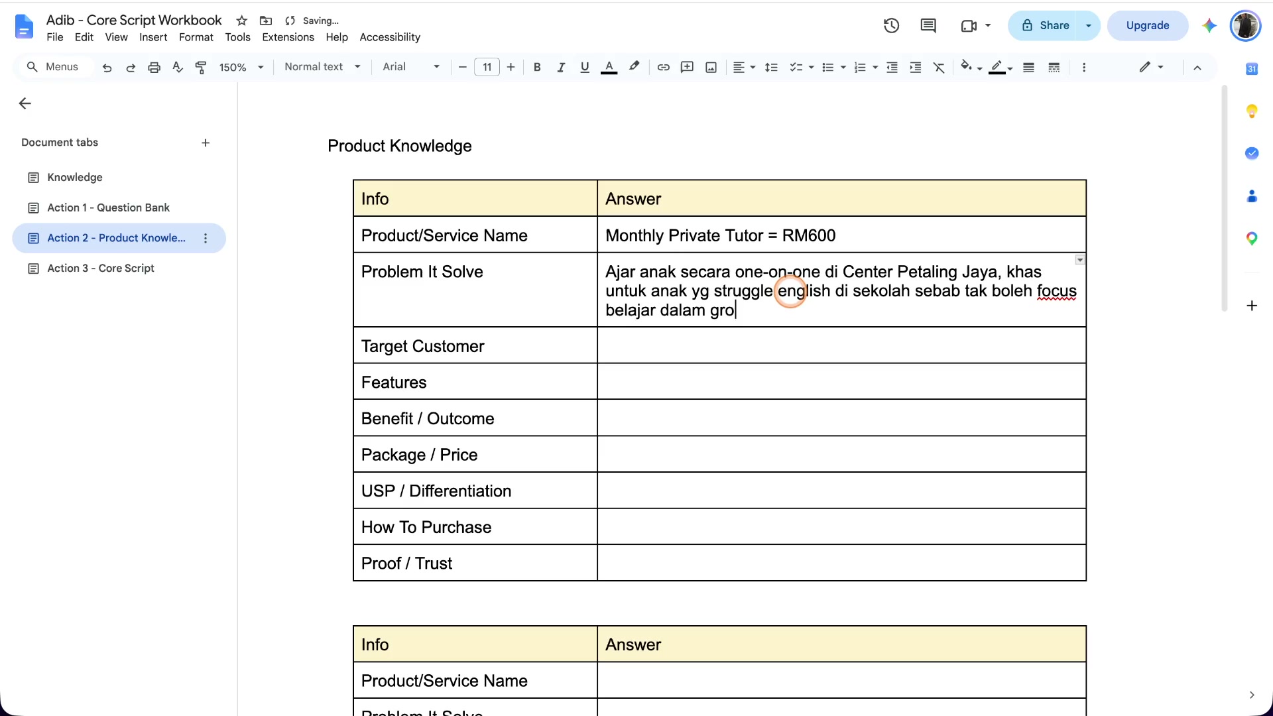Open the Insert menu
1273x716 pixels.
click(153, 37)
